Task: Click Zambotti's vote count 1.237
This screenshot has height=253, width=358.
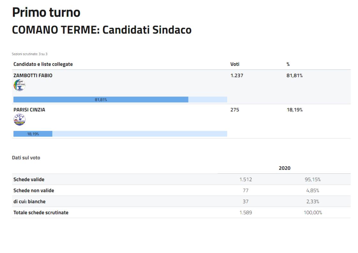Action: click(237, 76)
